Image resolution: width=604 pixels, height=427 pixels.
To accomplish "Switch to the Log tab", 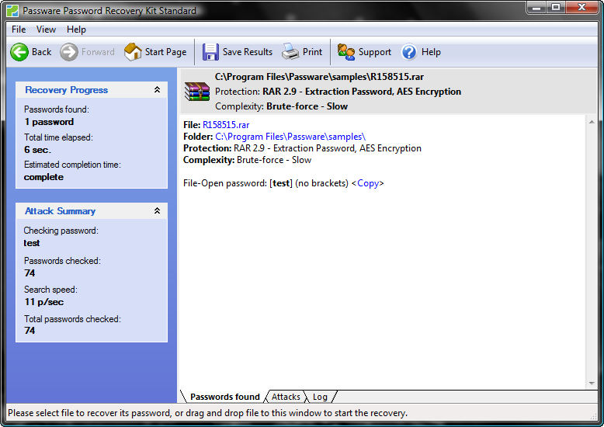I will pyautogui.click(x=320, y=397).
